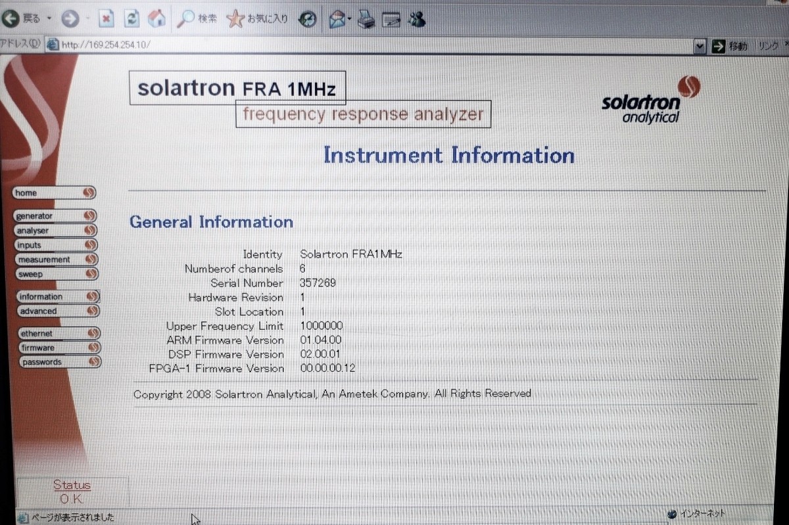Open the generator page in sidebar
Viewport: 789px width, 525px height.
[55, 216]
